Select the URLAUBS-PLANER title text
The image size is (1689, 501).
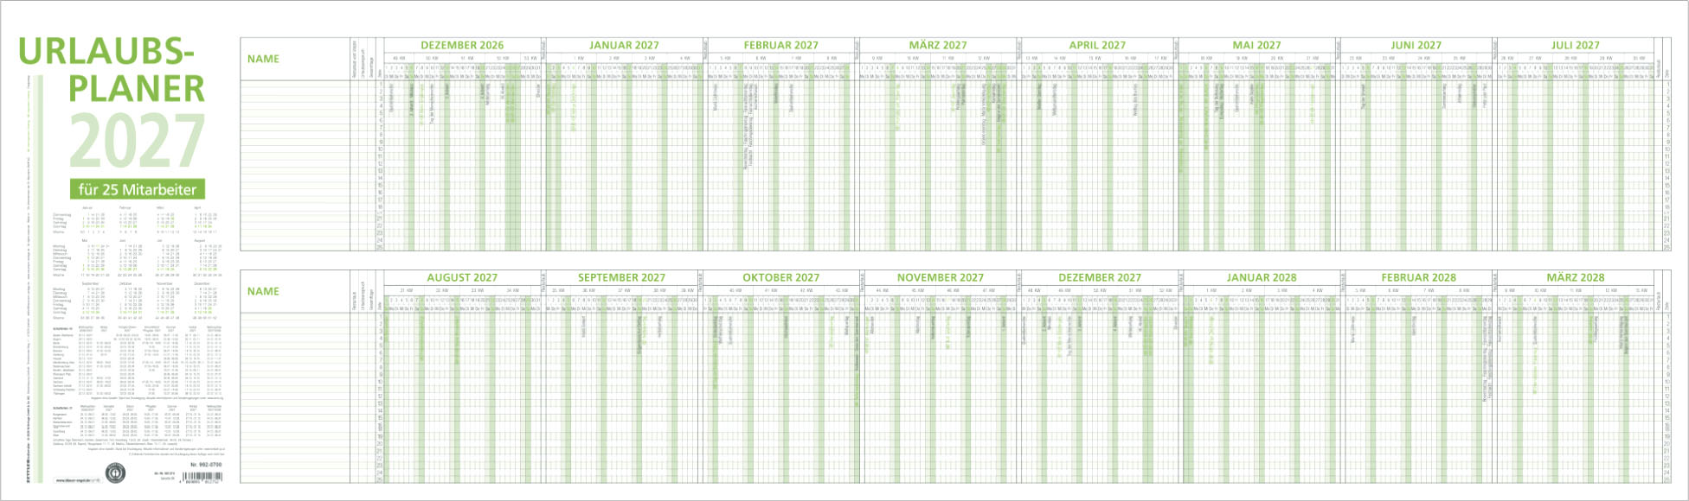coord(112,70)
